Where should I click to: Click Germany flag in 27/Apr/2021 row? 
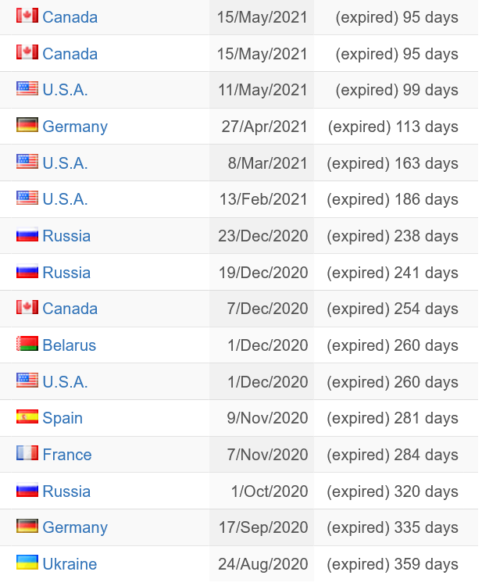pos(27,125)
